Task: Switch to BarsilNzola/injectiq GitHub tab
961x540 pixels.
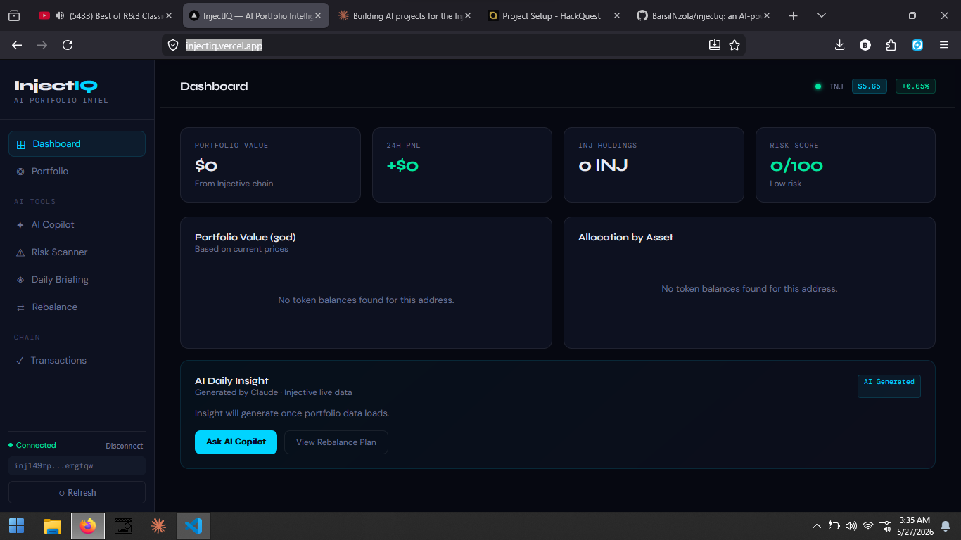Action: [702, 15]
